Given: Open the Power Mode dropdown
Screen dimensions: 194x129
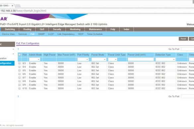Looking at the screenshot, I should 98,60.
